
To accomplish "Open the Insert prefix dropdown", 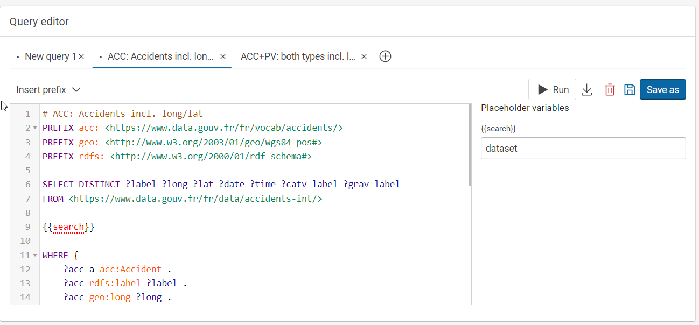I will [x=48, y=90].
